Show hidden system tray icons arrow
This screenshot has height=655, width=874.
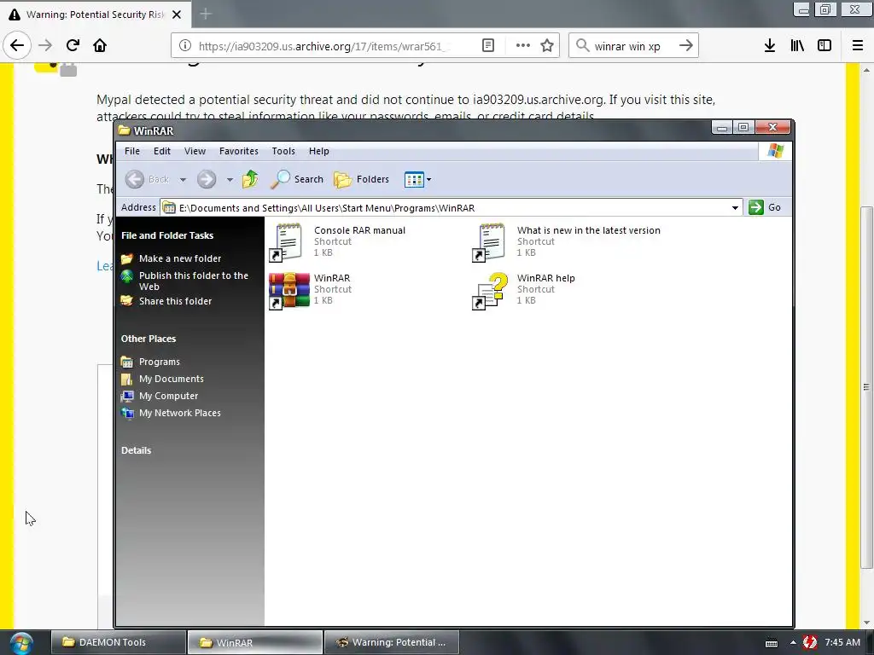(x=793, y=642)
